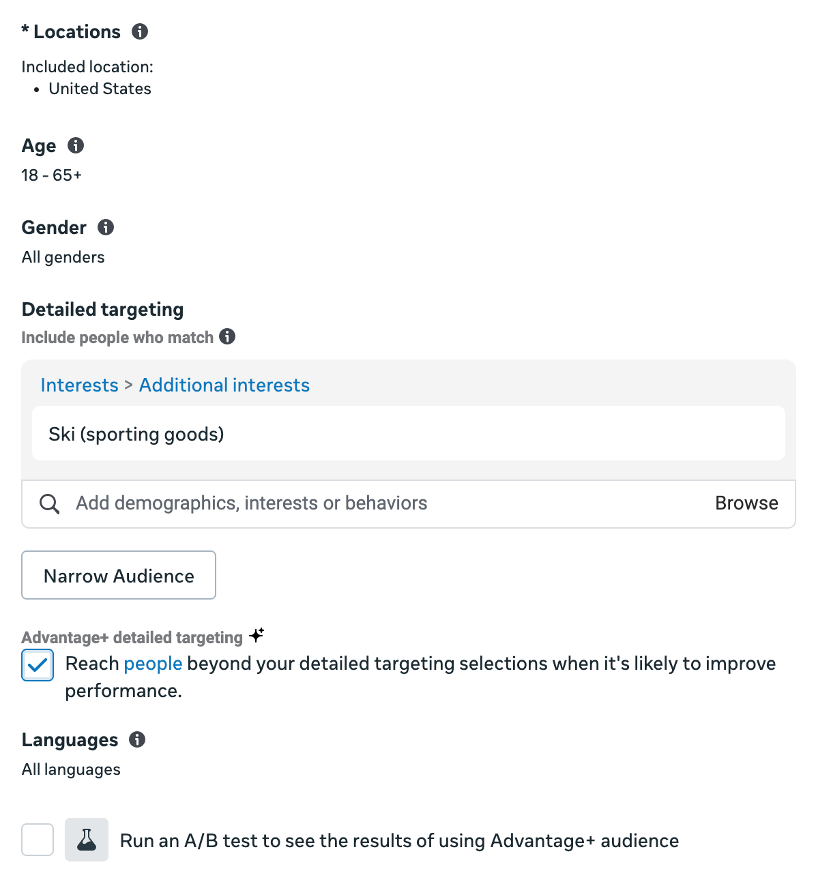Click inside the add demographics search field
The height and width of the screenshot is (884, 816).
coord(251,503)
